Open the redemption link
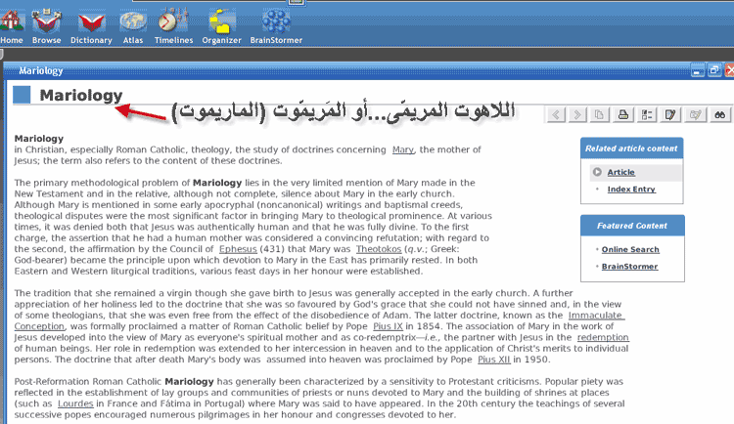The width and height of the screenshot is (734, 424). click(x=603, y=337)
